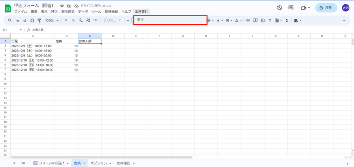Click the redo arrow icon

click(x=25, y=20)
